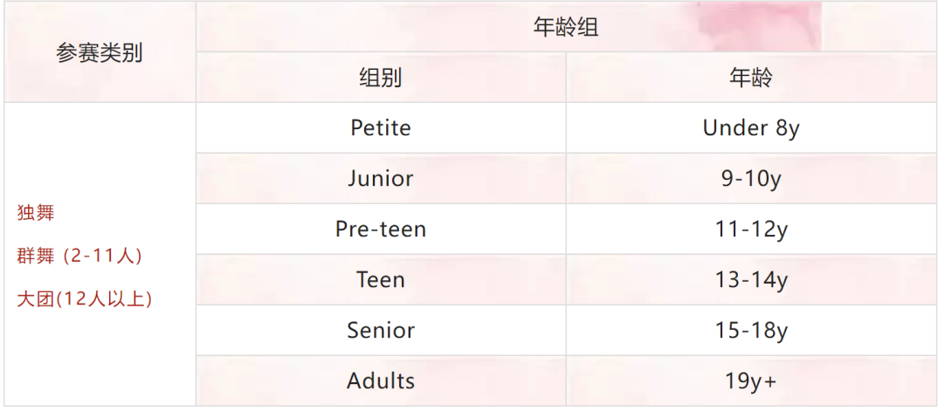Click the 9-10y age cell

click(751, 179)
